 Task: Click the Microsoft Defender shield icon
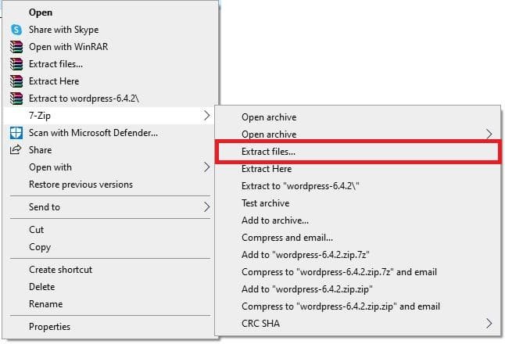(x=16, y=133)
